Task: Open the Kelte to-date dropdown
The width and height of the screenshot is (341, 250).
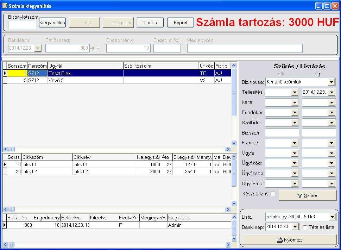Action: click(x=331, y=102)
